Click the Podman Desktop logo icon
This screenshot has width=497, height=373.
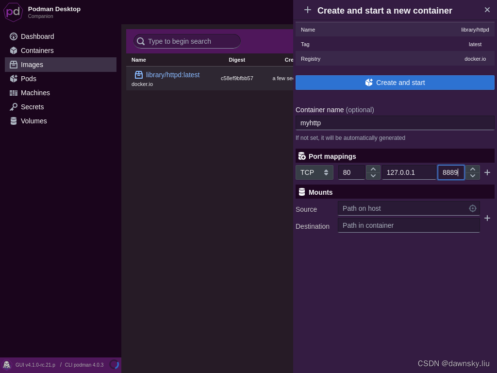(x=13, y=12)
